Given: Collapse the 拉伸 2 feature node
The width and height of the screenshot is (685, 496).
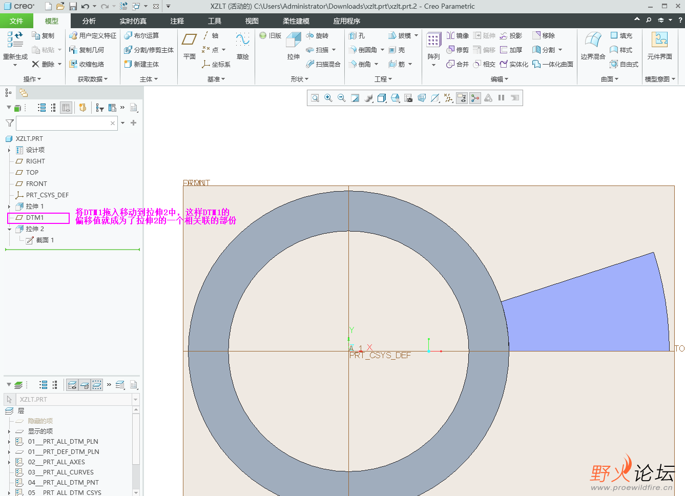Looking at the screenshot, I should coord(9,229).
